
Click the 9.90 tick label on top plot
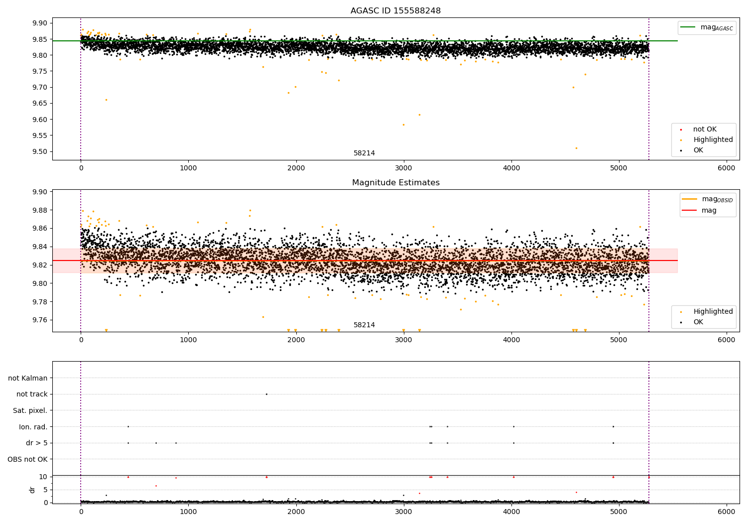point(39,23)
